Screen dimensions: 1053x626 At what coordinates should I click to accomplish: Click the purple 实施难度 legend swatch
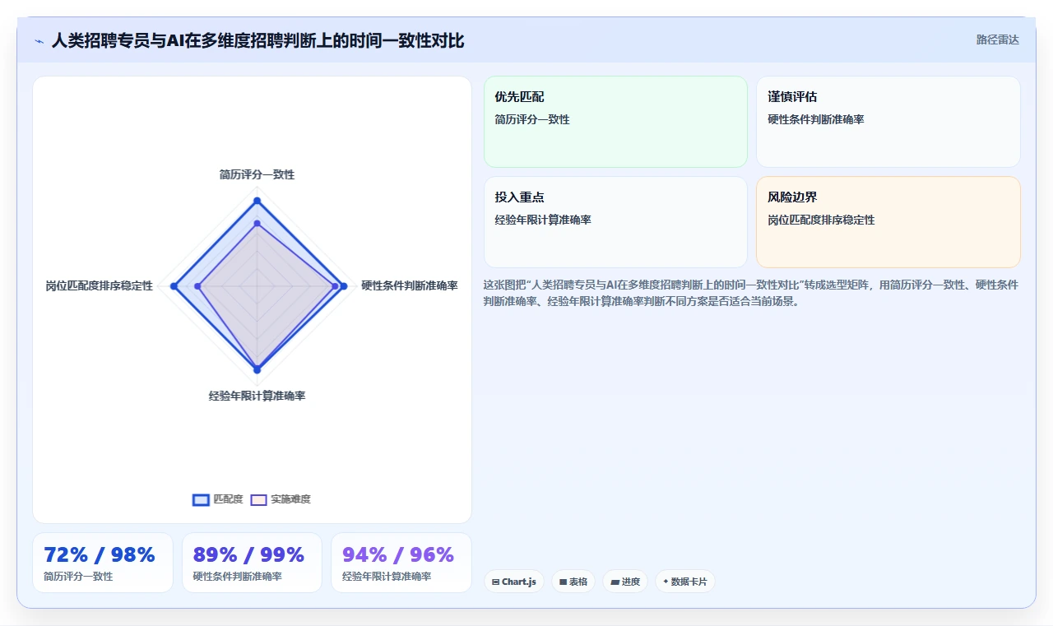click(x=258, y=500)
